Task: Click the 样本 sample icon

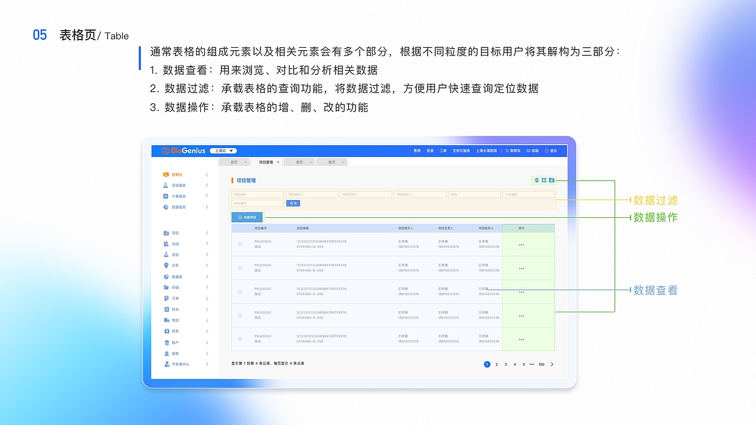Action: pyautogui.click(x=167, y=309)
